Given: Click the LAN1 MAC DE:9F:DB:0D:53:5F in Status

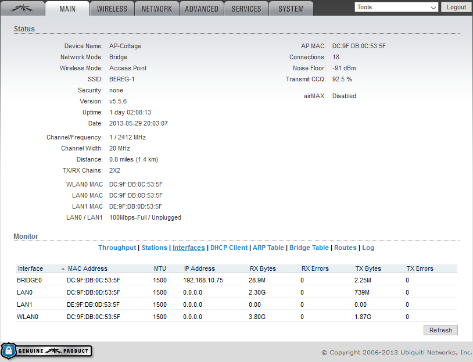Looking at the screenshot, I should click(136, 206).
